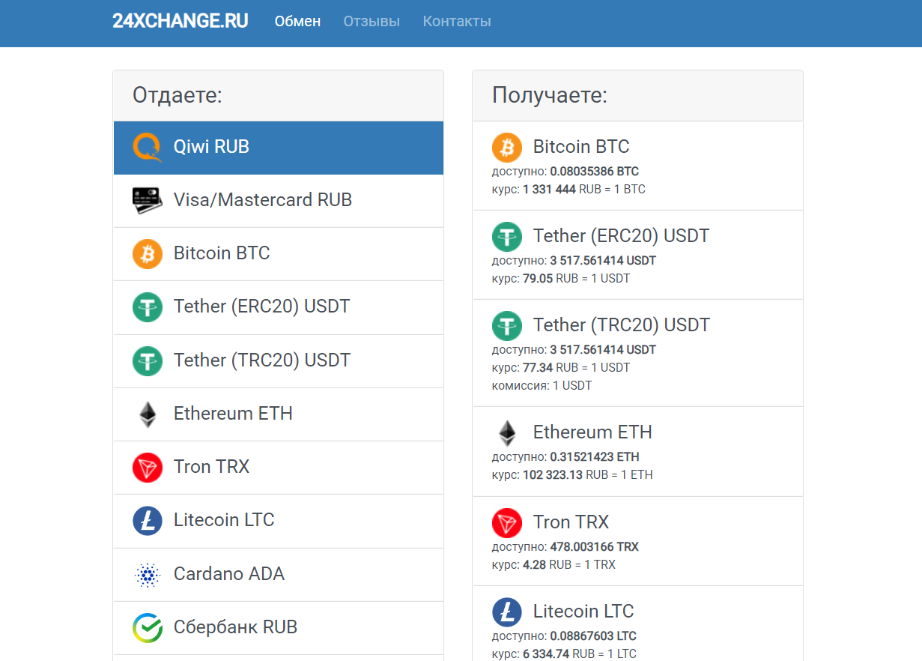Screen dimensions: 922x661
Task: Open the Отзывы navigation tab
Action: [371, 21]
